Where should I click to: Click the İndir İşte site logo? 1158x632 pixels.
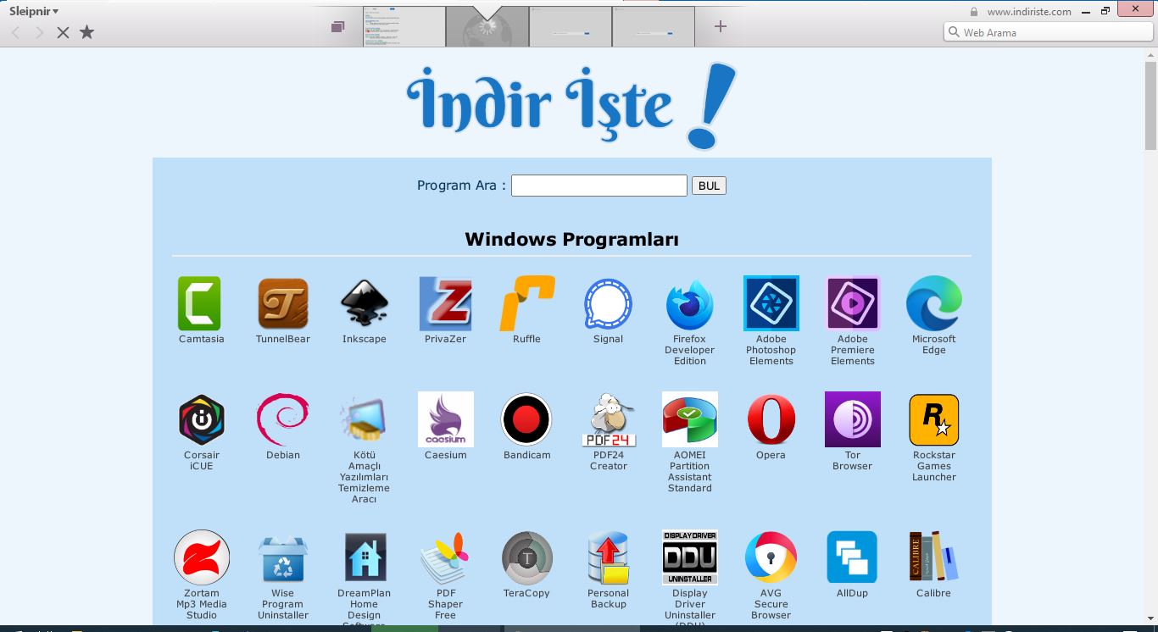[x=571, y=105]
